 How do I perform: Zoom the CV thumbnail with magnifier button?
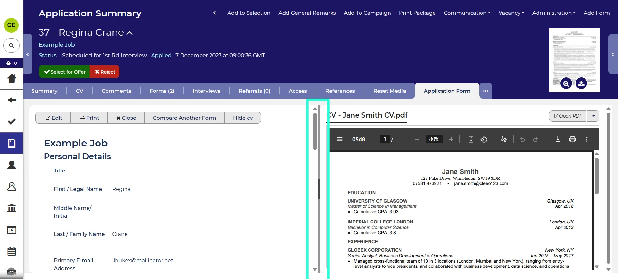click(566, 83)
